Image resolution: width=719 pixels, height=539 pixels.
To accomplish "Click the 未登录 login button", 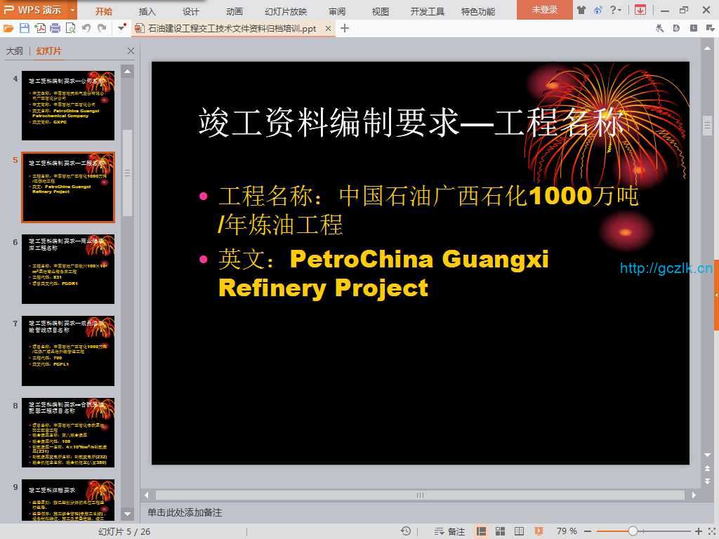I will click(x=544, y=10).
